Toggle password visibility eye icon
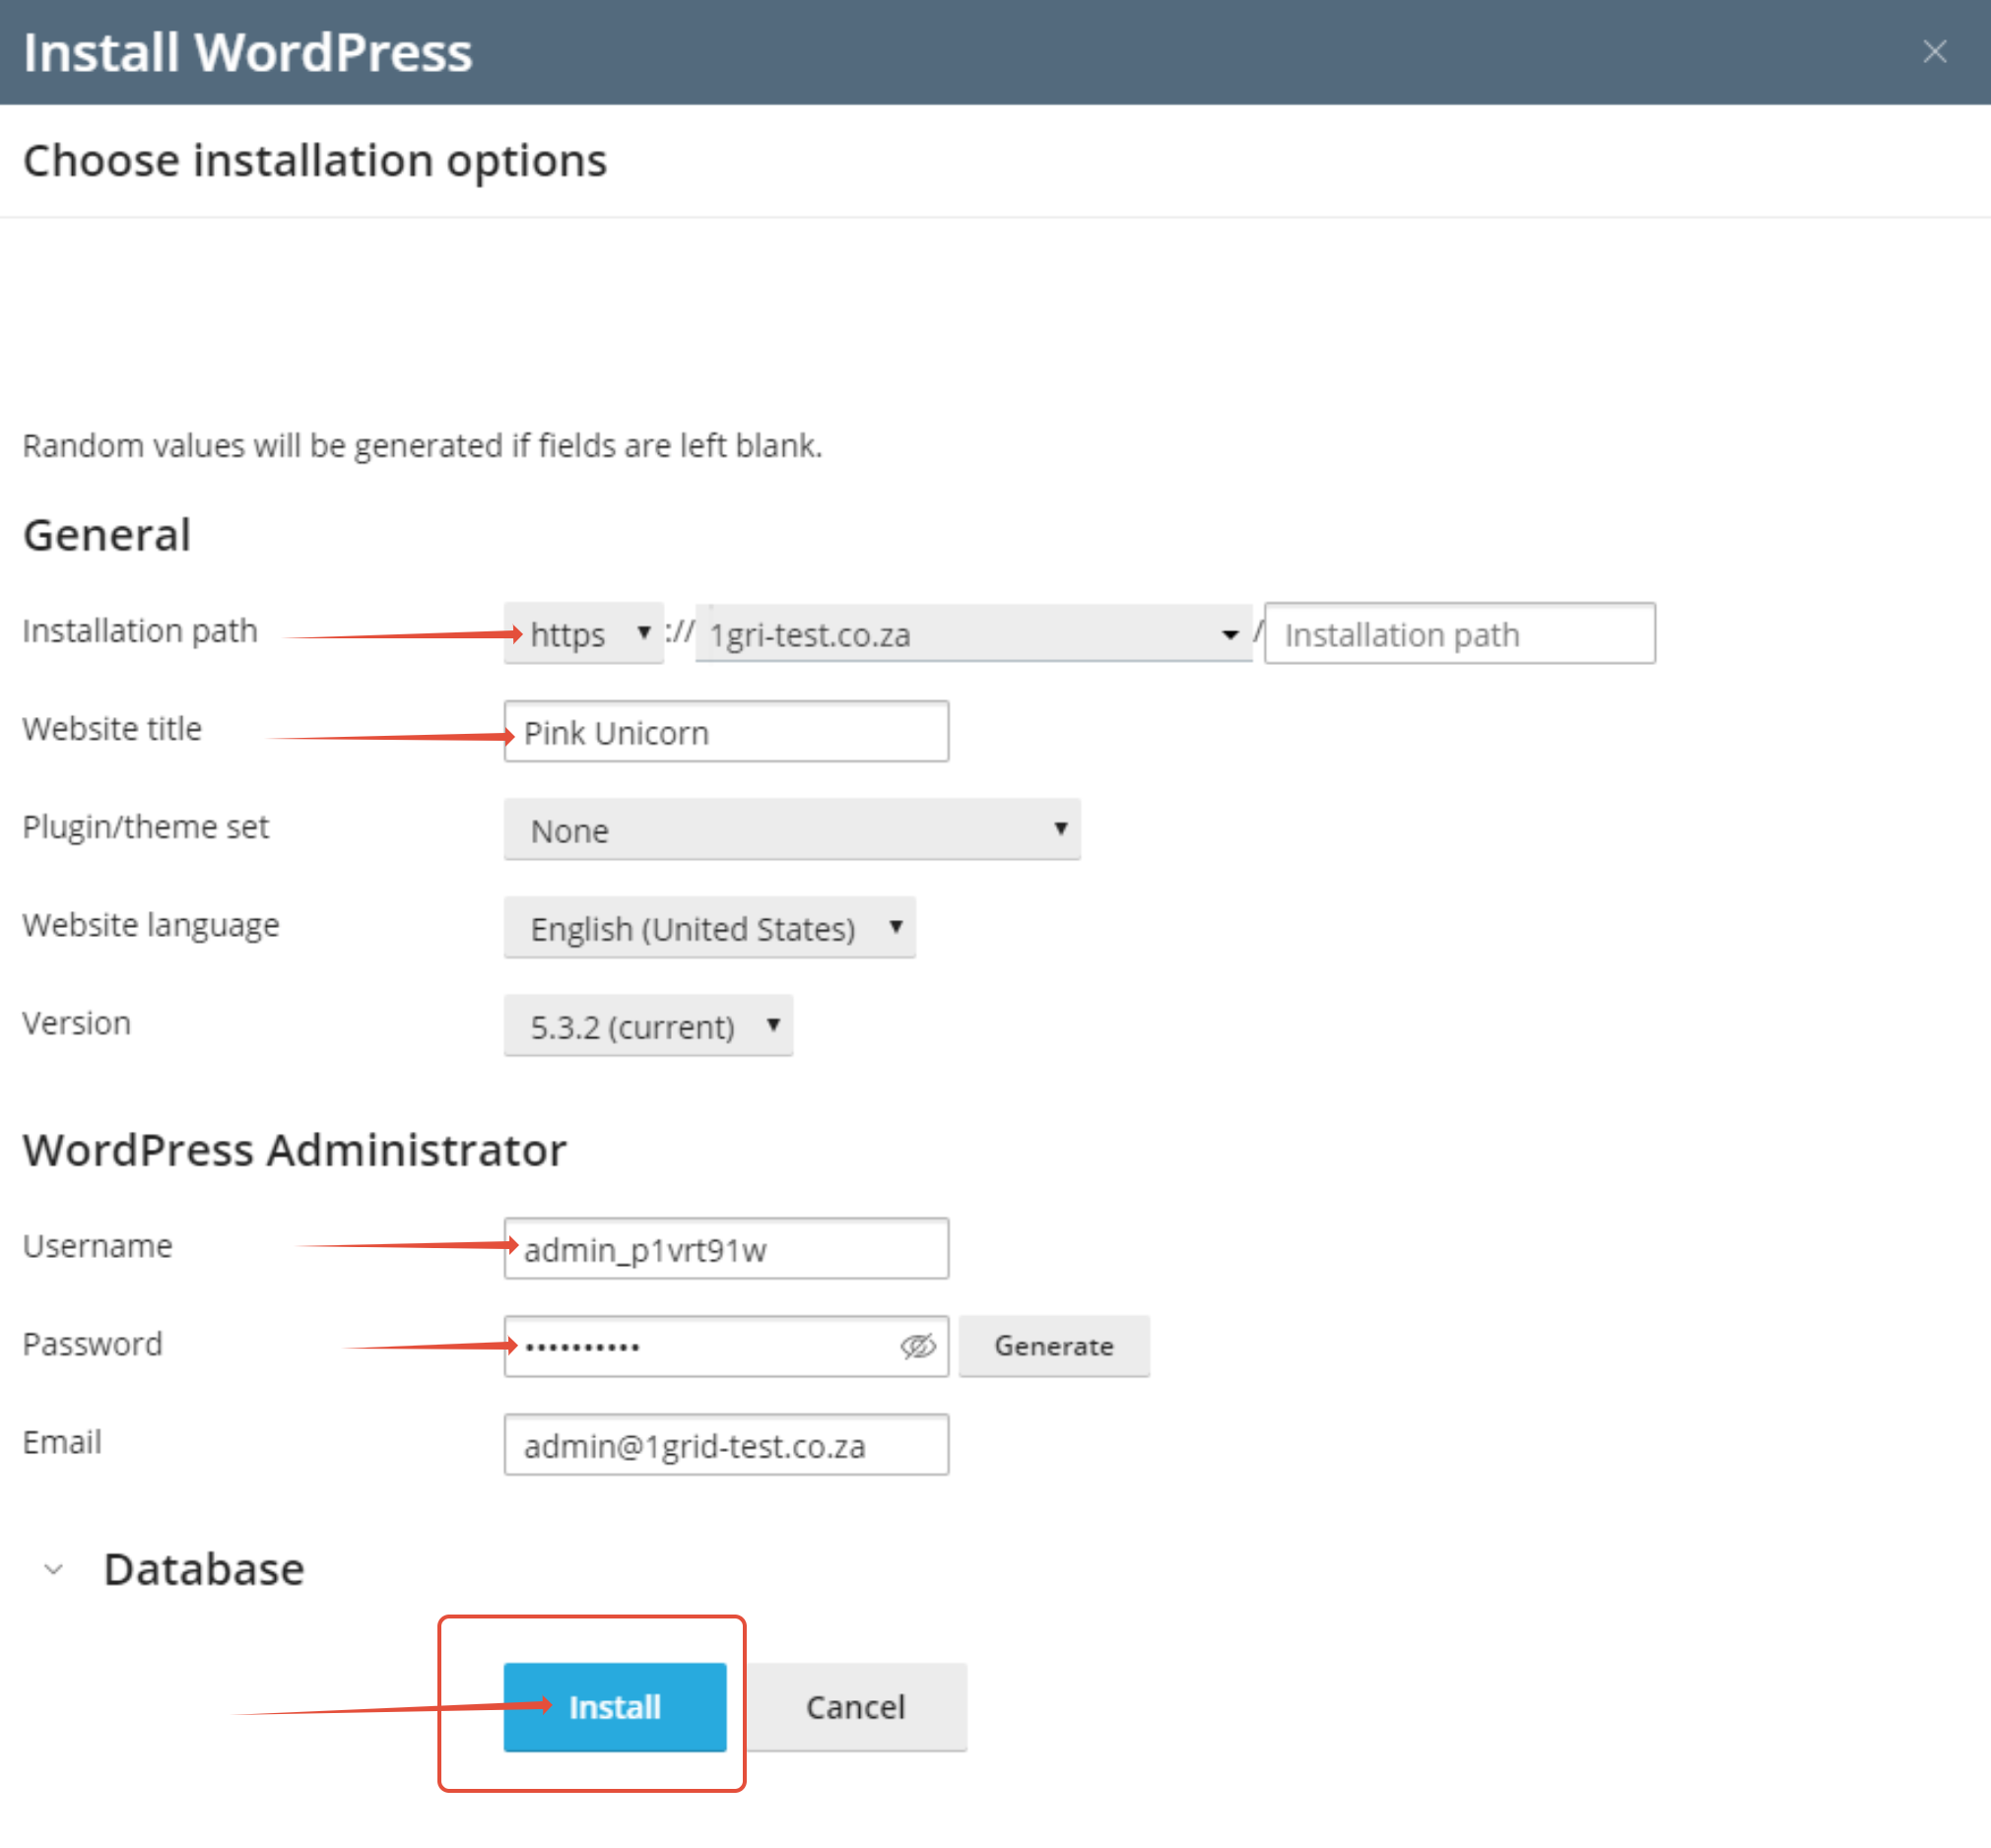1991x1848 pixels. 917,1346
